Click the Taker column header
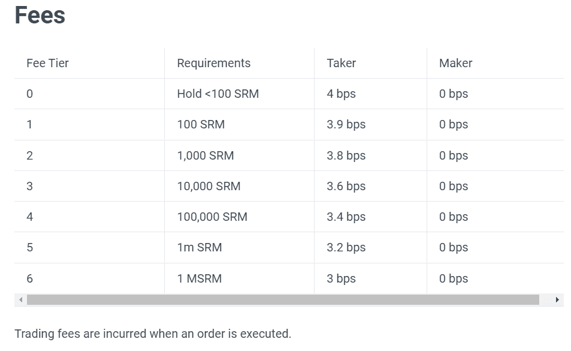The image size is (571, 351). click(x=342, y=63)
